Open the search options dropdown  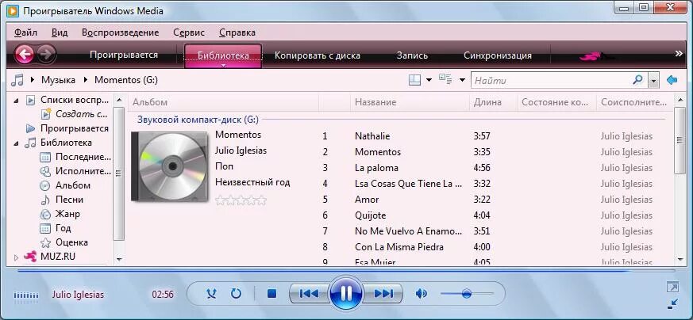point(654,81)
